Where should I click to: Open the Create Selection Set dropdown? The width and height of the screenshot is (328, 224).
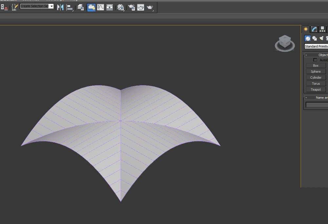coord(37,6)
